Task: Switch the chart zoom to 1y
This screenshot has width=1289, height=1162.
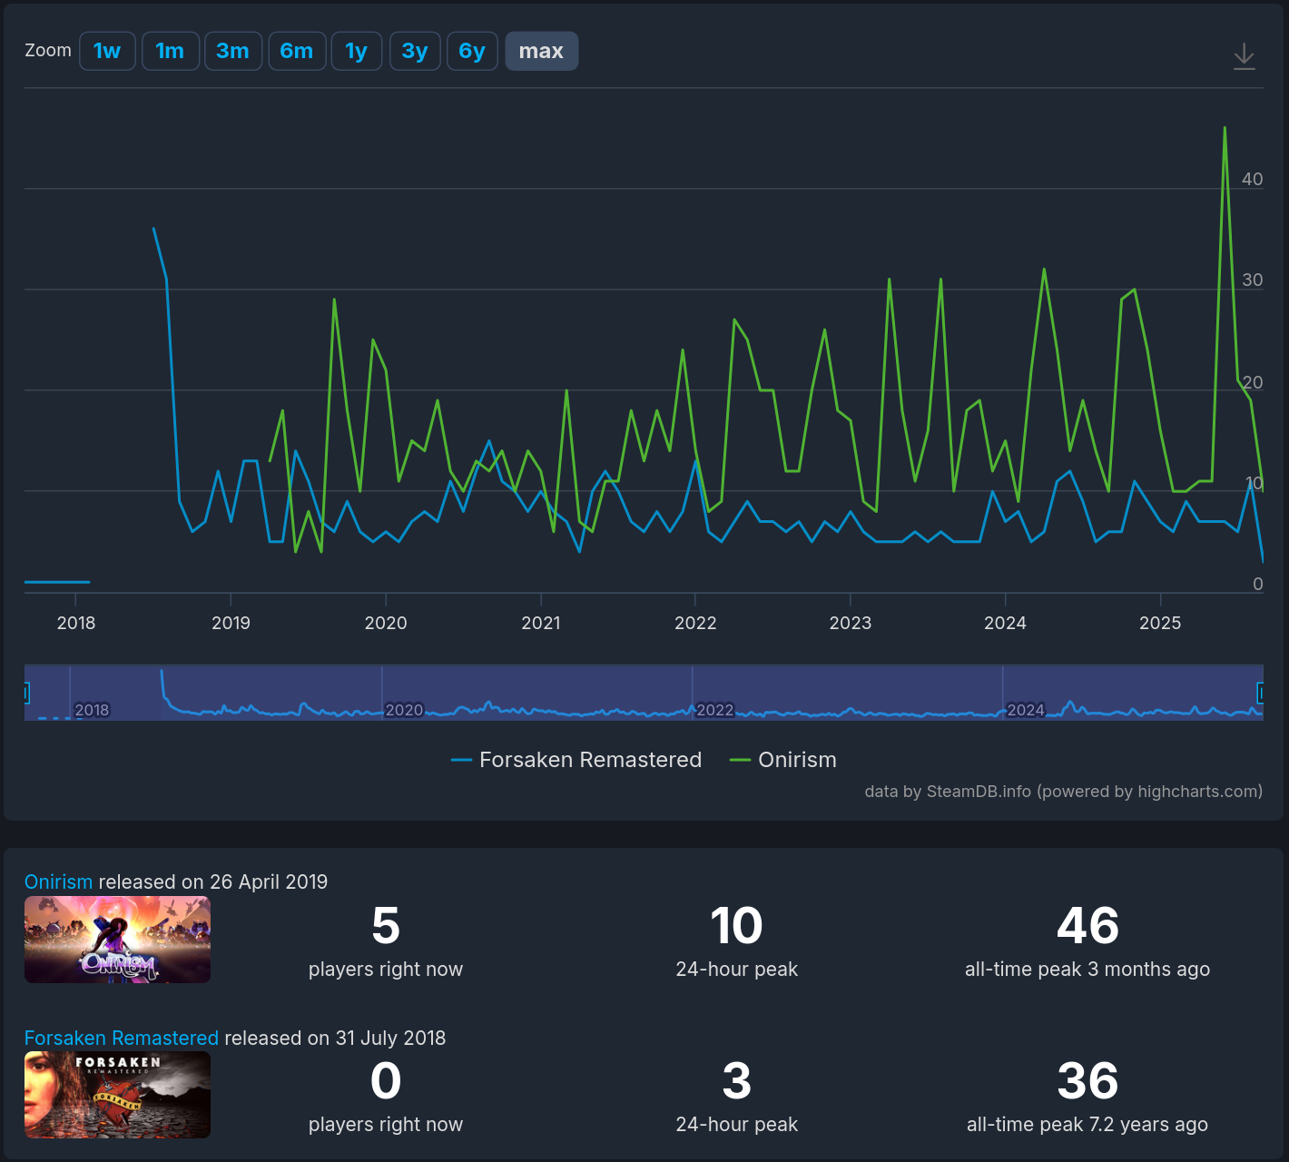Action: coord(357,51)
